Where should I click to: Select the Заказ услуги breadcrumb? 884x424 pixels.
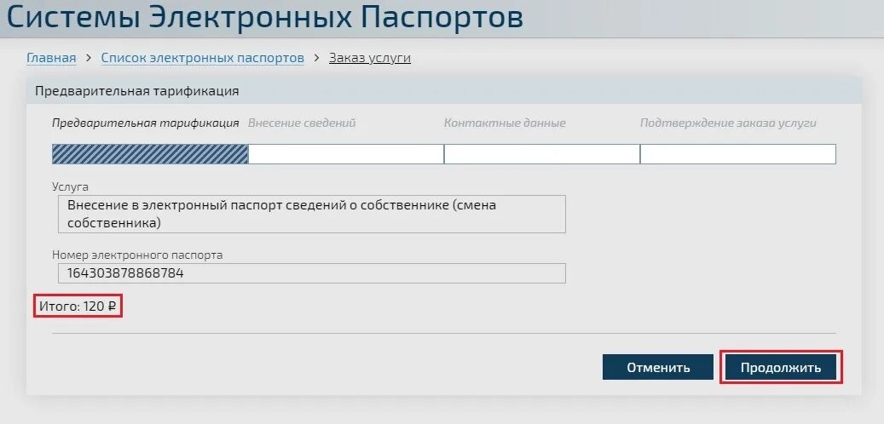(370, 58)
